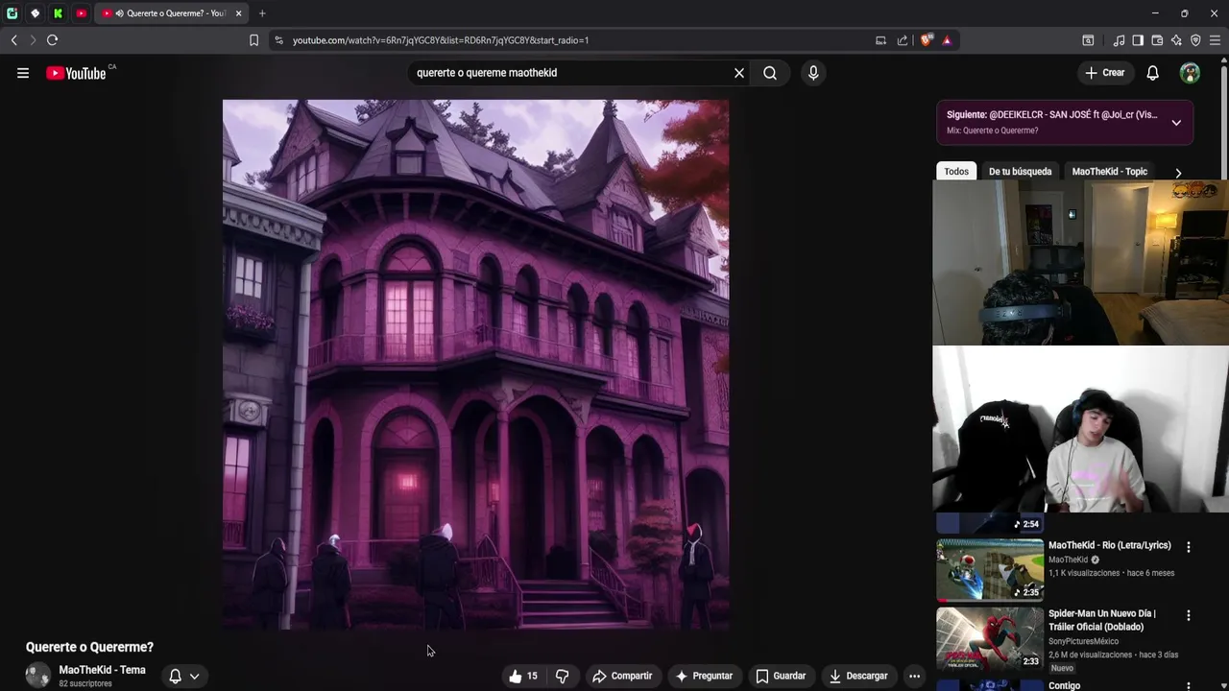Dislike the video with thumbs down
The width and height of the screenshot is (1229, 691).
click(563, 676)
